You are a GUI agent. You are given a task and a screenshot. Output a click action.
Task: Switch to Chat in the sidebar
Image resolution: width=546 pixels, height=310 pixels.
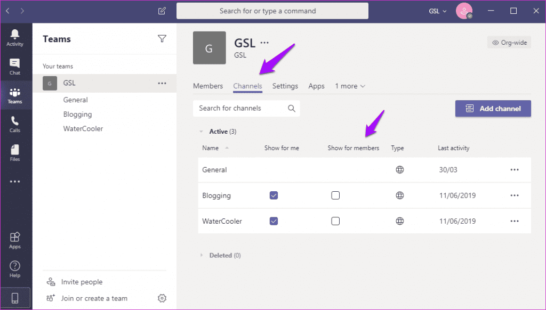point(15,66)
